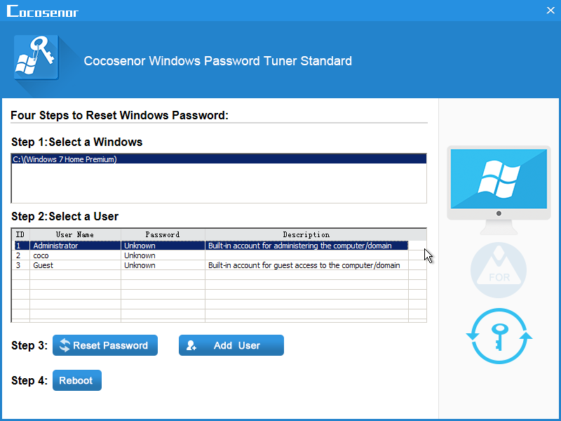Click the Cocosenor logo in title bar
This screenshot has height=421, width=561.
[43, 11]
